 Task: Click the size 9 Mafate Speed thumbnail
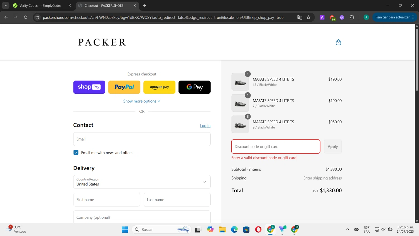coord(240,124)
